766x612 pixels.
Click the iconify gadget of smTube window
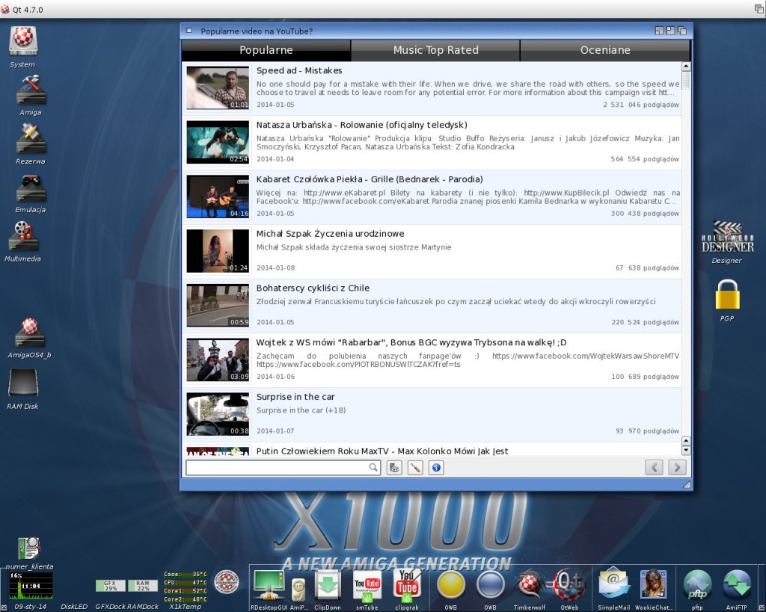click(x=659, y=31)
